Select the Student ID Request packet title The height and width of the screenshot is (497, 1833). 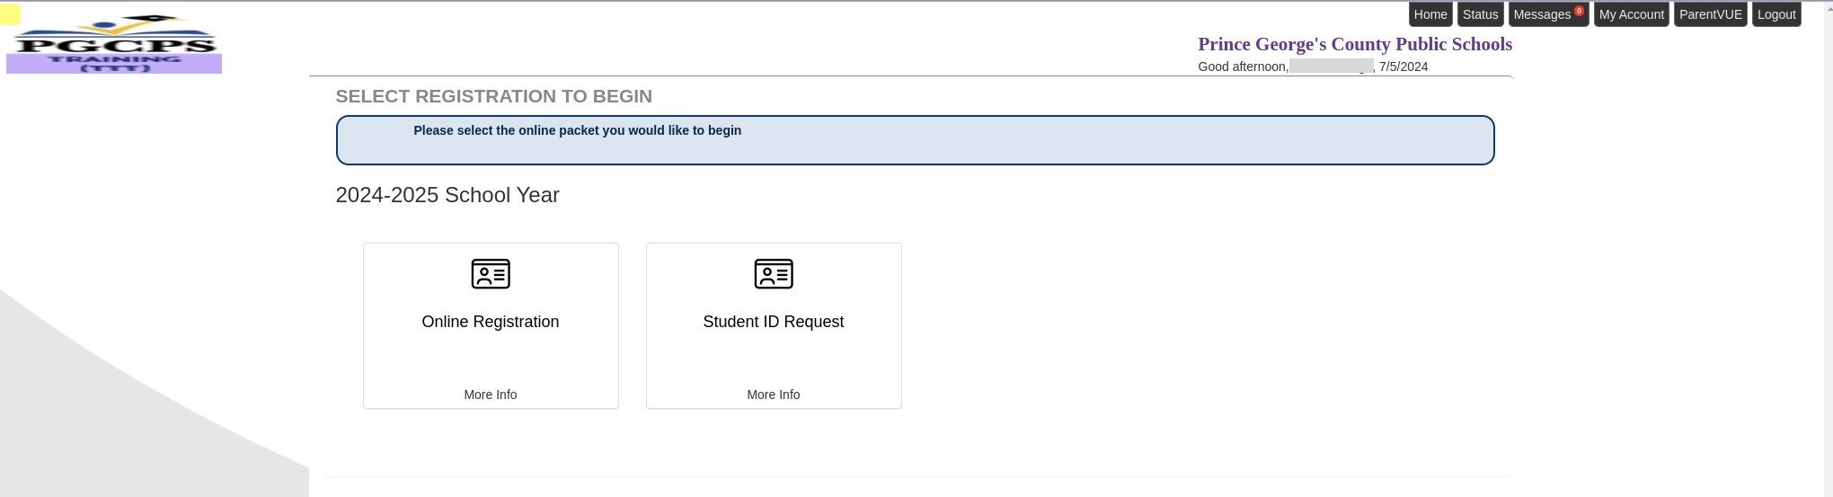click(774, 322)
